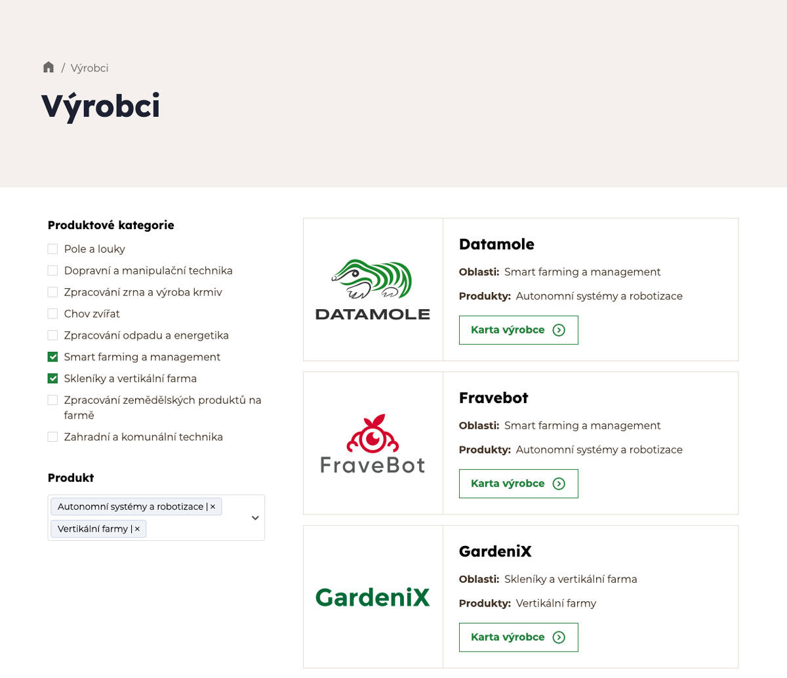Click the GardeniX logo image
787x678 pixels.
coord(373,597)
